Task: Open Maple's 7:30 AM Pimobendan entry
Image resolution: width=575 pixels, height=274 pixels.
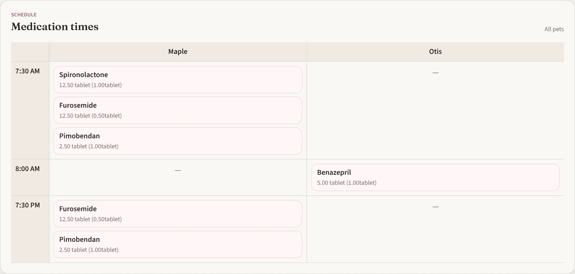Action: [178, 141]
